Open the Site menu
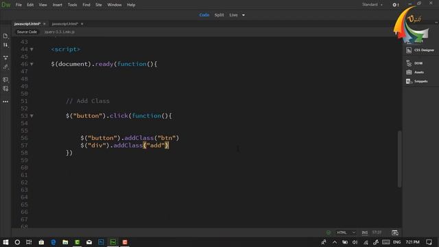This screenshot has width=439, height=247. (x=99, y=5)
